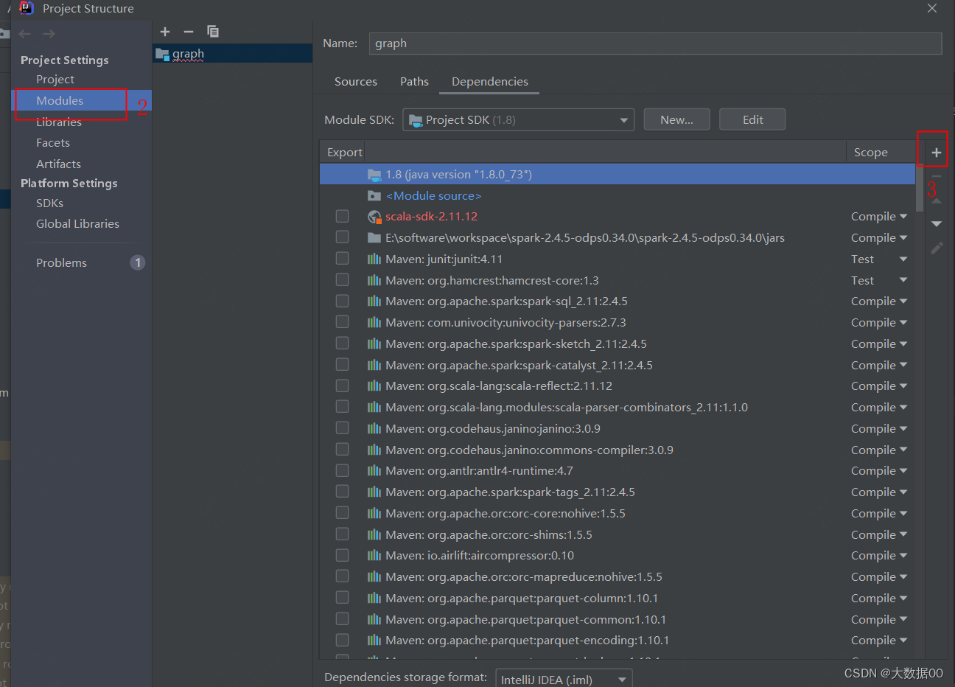This screenshot has width=955, height=687.
Task: Click the dependencies list vertical scrollbar
Action: (x=920, y=189)
